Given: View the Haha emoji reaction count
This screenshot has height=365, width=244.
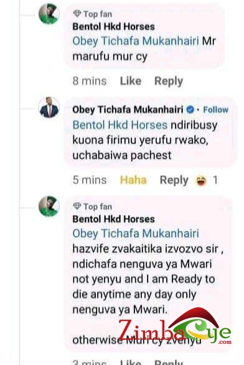Looking at the screenshot, I should pyautogui.click(x=207, y=180).
